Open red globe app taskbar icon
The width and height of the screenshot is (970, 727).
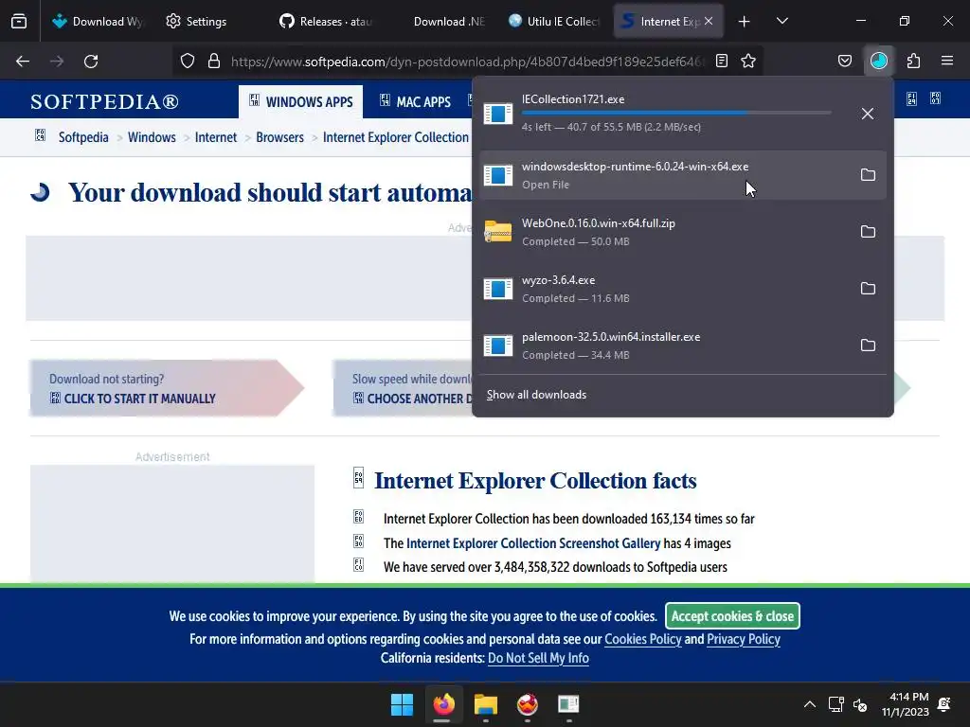527,704
